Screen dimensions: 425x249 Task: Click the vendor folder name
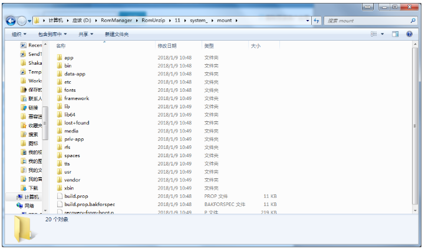coord(72,180)
